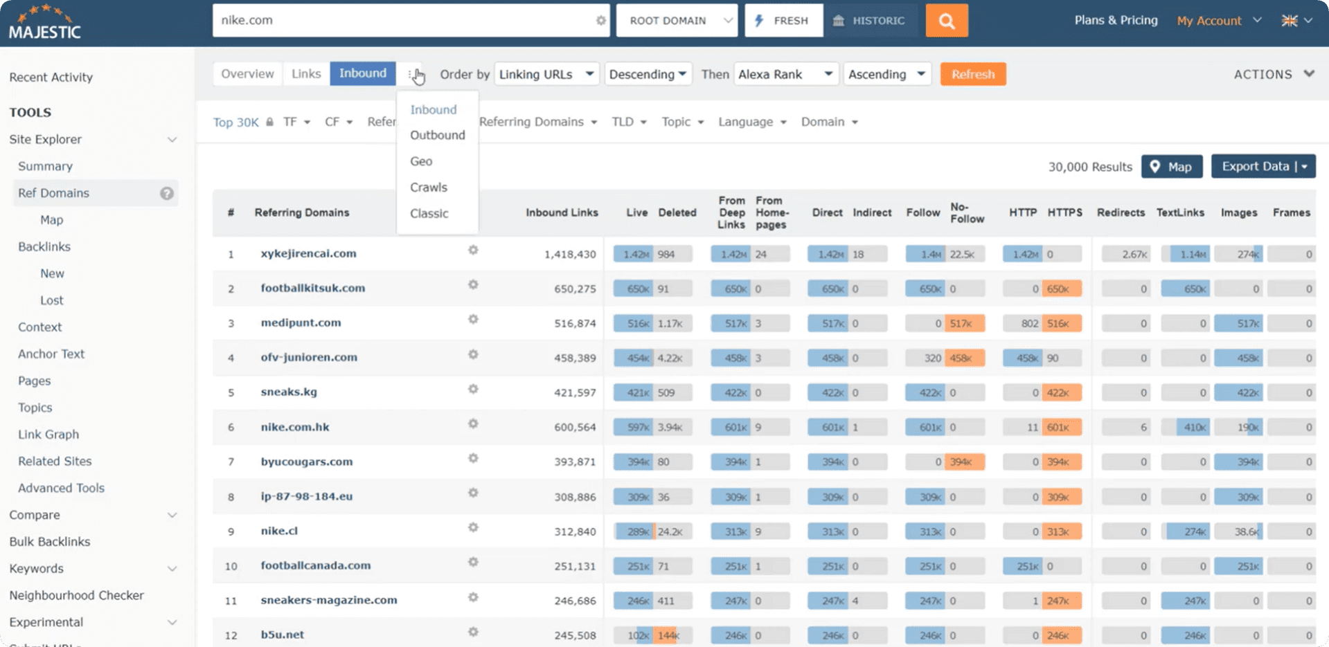This screenshot has width=1329, height=647.
Task: Click the help icon next to Ref Domains
Action: [x=167, y=193]
